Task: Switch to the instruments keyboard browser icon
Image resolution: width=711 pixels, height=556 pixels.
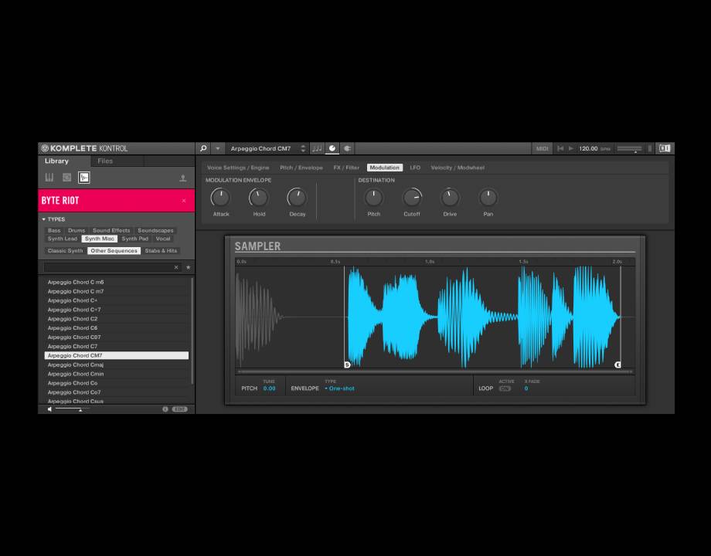Action: click(49, 178)
